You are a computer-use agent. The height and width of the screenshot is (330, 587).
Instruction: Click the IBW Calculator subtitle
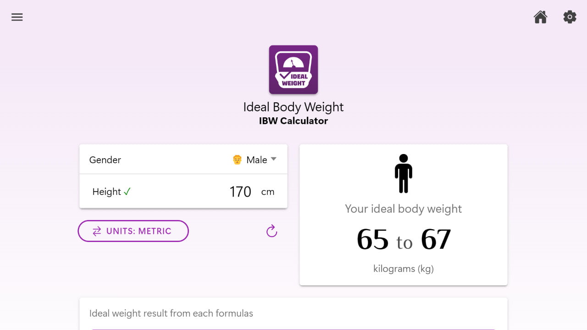[x=293, y=121]
